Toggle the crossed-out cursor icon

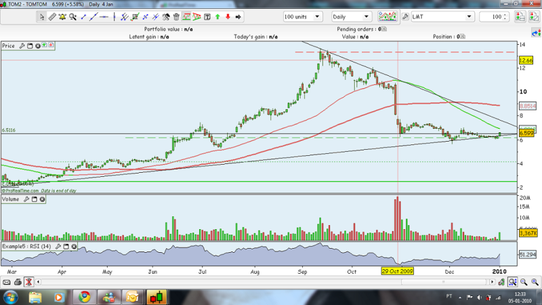click(28, 282)
